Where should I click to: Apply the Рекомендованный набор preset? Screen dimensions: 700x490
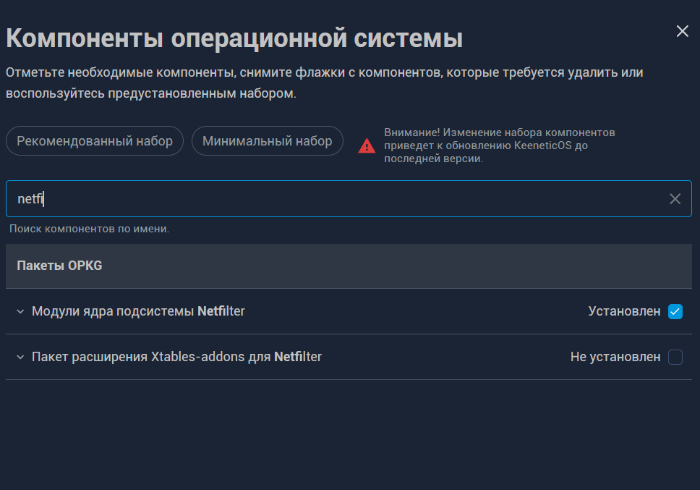coord(95,141)
